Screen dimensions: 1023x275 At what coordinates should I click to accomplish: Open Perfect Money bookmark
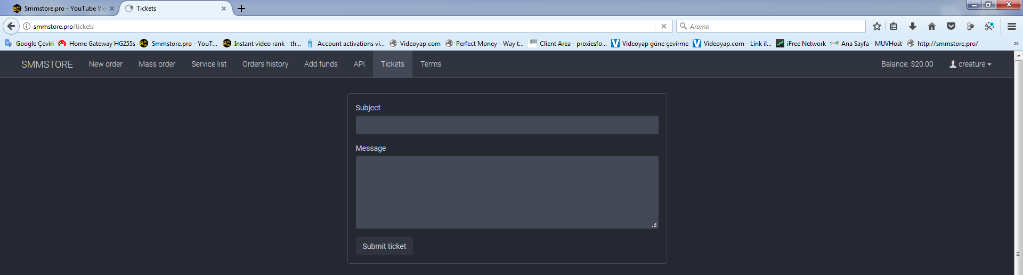(484, 44)
